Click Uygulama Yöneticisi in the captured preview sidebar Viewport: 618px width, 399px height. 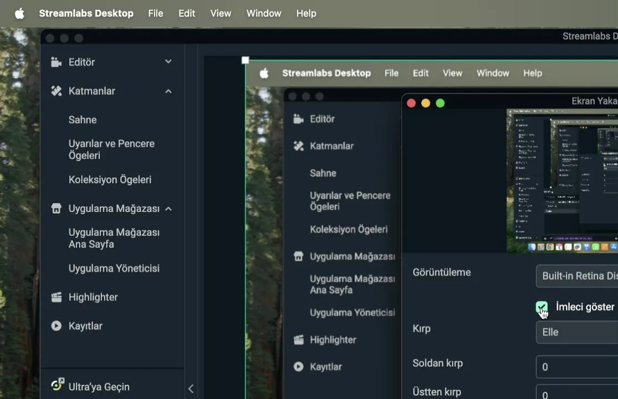[x=352, y=313]
